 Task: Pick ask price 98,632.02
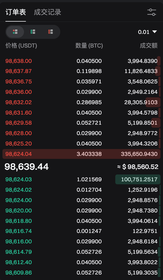coord(19,102)
